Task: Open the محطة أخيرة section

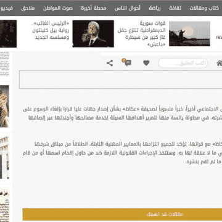Action: [x=94, y=8]
